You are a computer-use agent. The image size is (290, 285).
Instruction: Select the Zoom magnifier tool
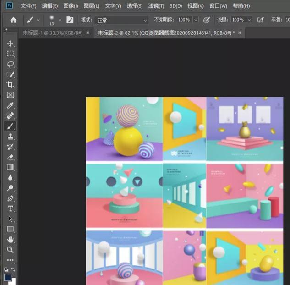[10, 250]
